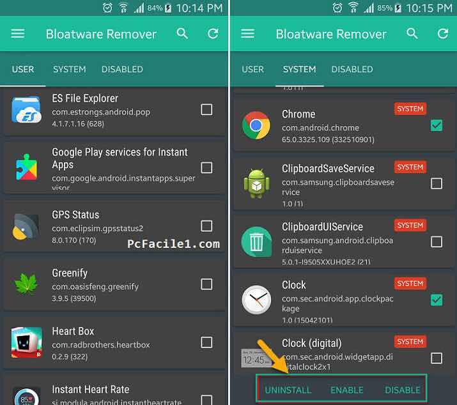The height and width of the screenshot is (405, 457).
Task: Check the ClipboardSaveService checkbox
Action: (437, 183)
